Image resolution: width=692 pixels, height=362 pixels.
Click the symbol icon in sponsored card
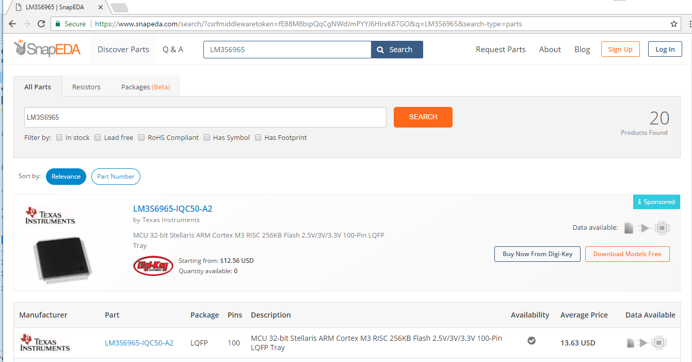[x=644, y=228]
